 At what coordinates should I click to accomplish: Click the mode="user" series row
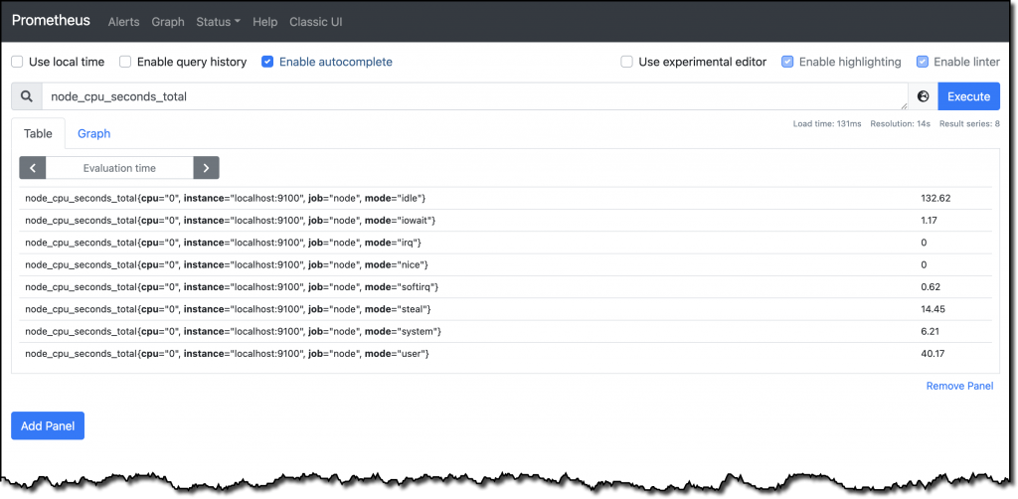[x=506, y=354]
